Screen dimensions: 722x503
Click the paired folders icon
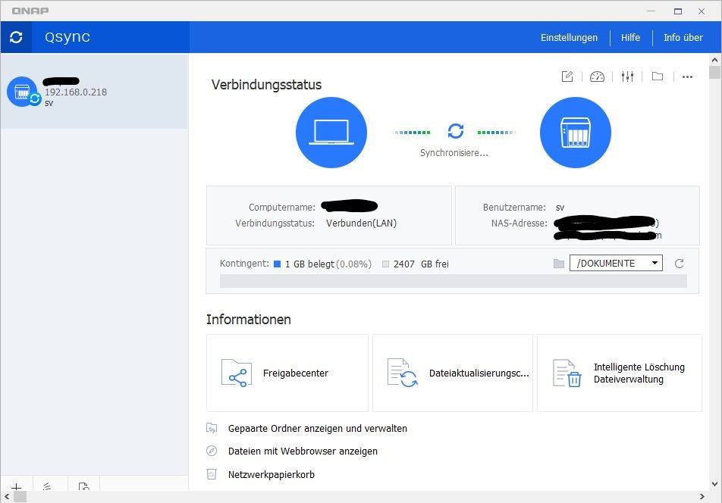(212, 428)
